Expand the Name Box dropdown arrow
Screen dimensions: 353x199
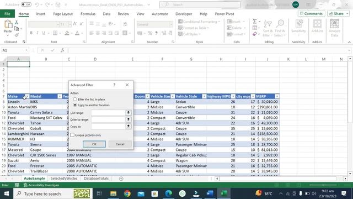tap(26, 50)
